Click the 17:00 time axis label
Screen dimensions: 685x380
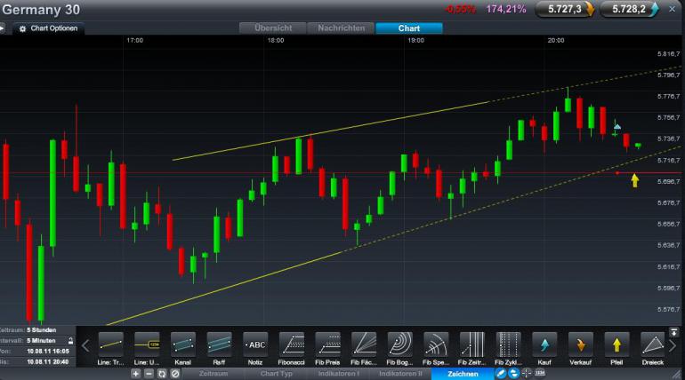click(x=135, y=40)
